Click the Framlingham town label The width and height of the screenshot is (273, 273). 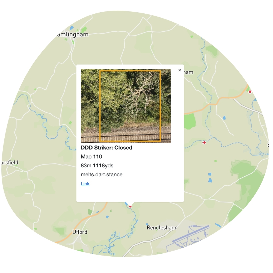(x=72, y=34)
